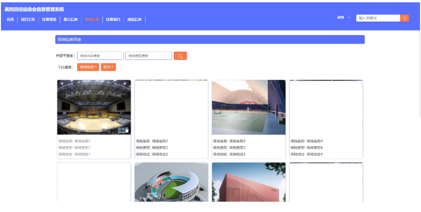
Task: Expand the 场地类型 dropdown filter
Action: (88, 67)
